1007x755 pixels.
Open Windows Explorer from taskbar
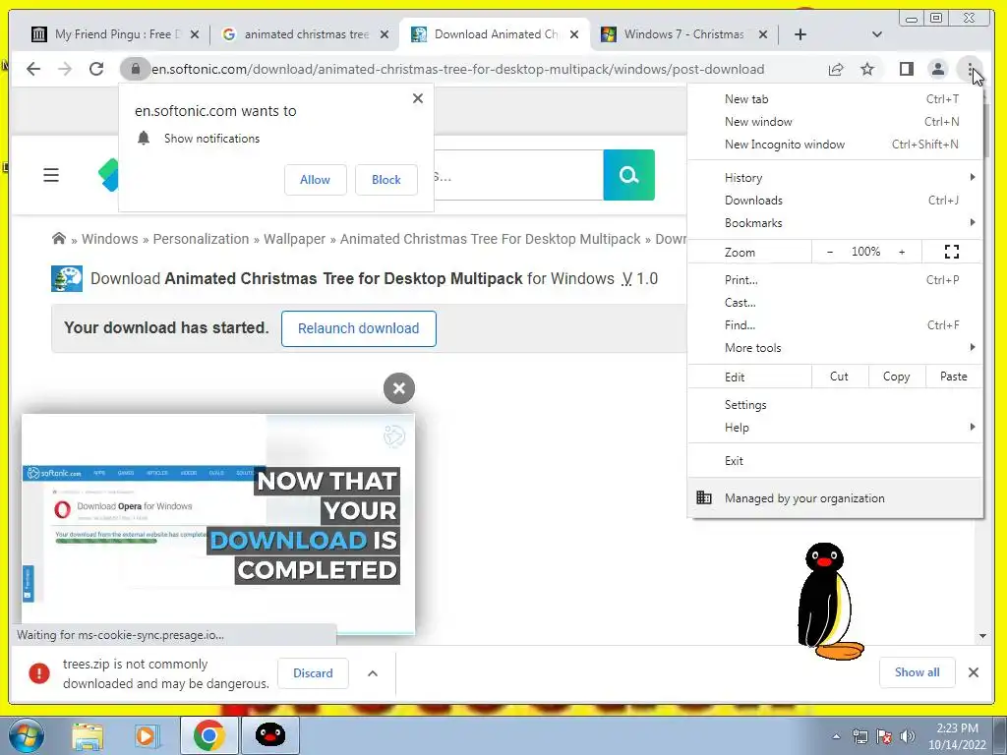(x=88, y=735)
